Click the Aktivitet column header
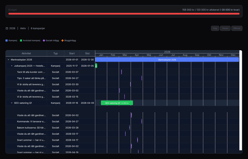 pyautogui.click(x=26, y=53)
